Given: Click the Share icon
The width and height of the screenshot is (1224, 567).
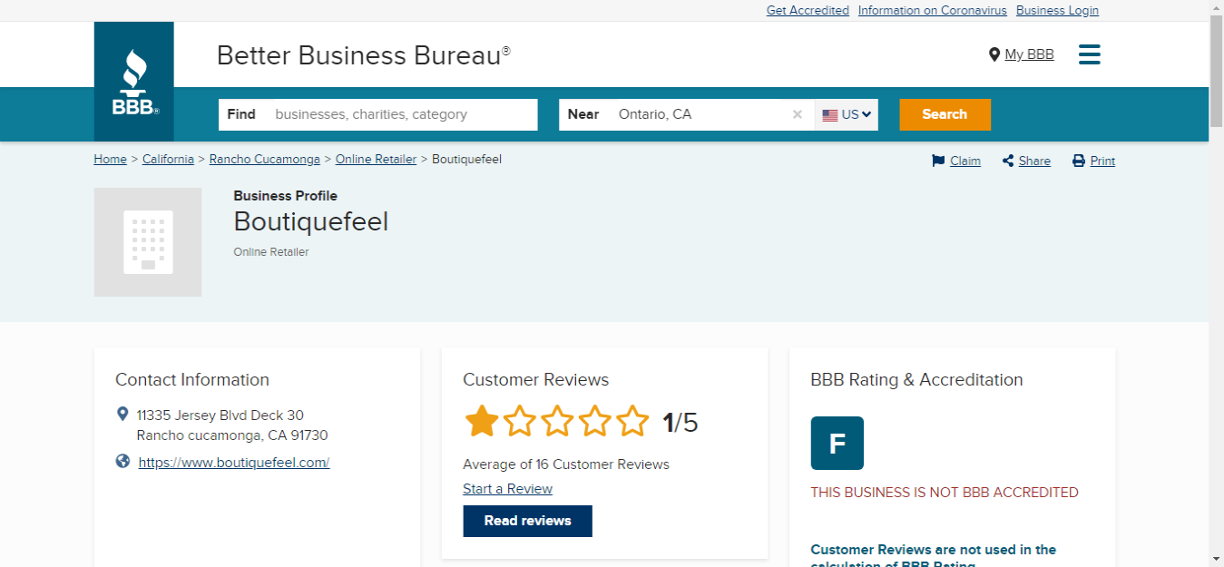Looking at the screenshot, I should [x=1008, y=161].
